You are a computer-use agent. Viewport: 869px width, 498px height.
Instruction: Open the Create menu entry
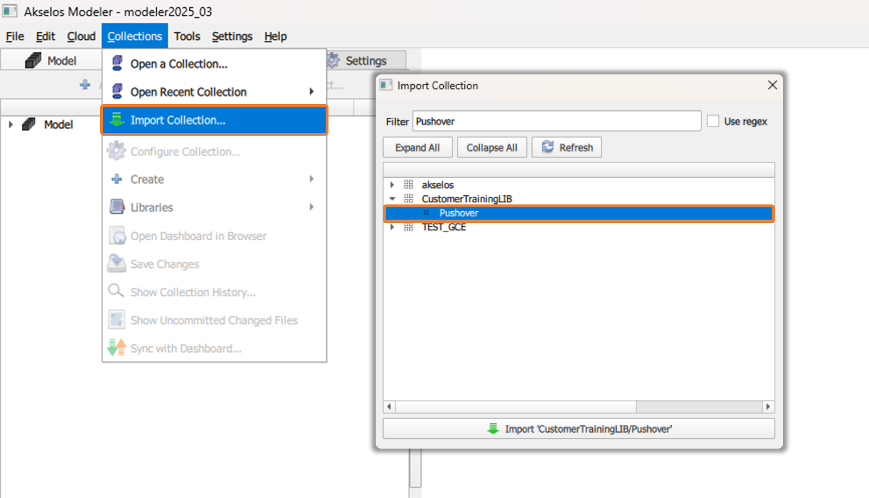tap(214, 179)
